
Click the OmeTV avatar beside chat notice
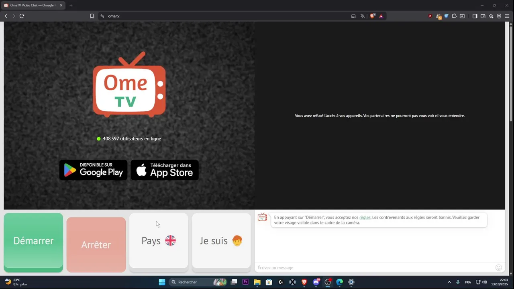(x=262, y=217)
